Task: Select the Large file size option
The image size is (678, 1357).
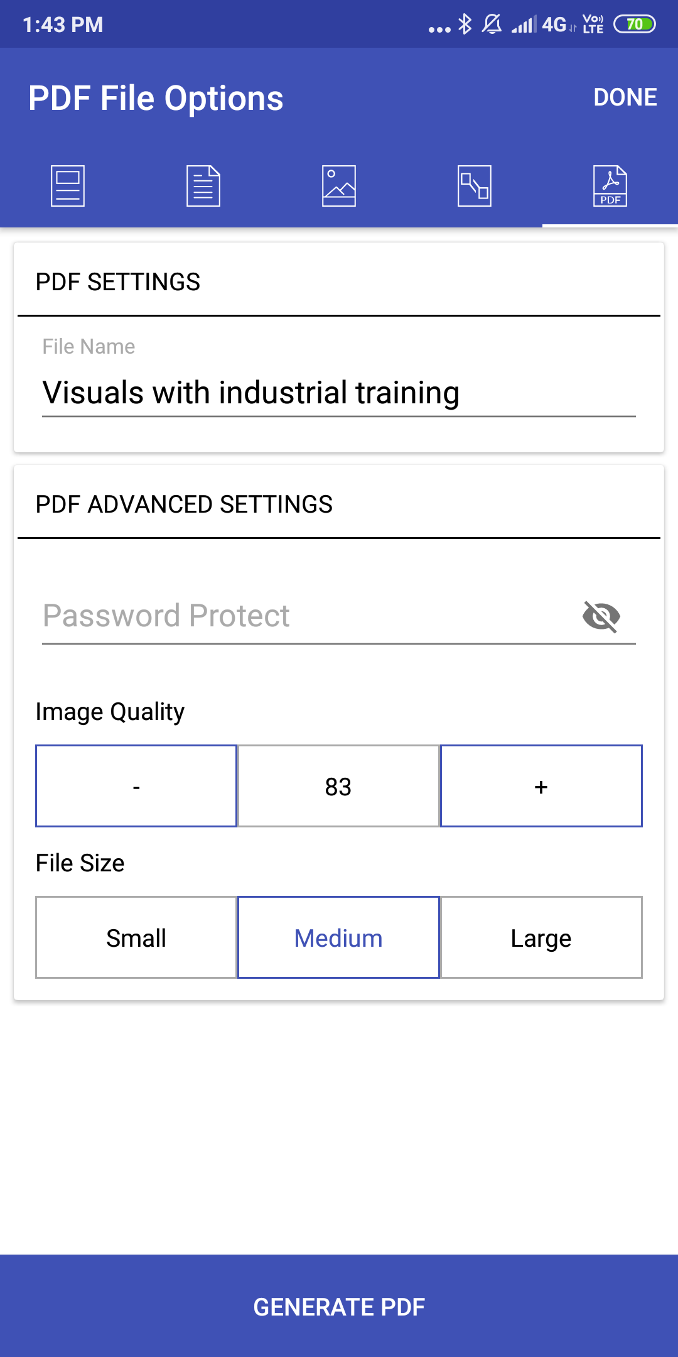Action: 541,937
